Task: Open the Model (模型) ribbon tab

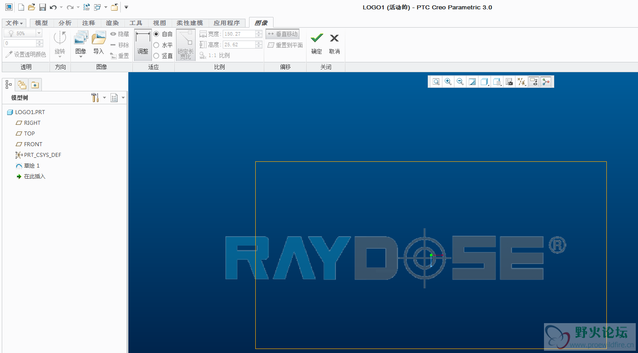Action: tap(41, 23)
